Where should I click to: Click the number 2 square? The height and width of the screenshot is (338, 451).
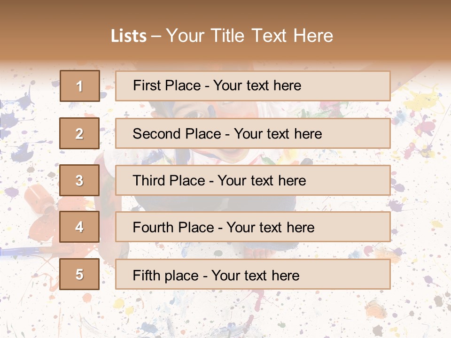(x=79, y=134)
